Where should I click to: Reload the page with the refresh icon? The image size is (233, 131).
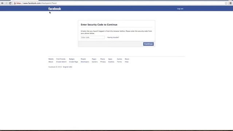[10, 3]
